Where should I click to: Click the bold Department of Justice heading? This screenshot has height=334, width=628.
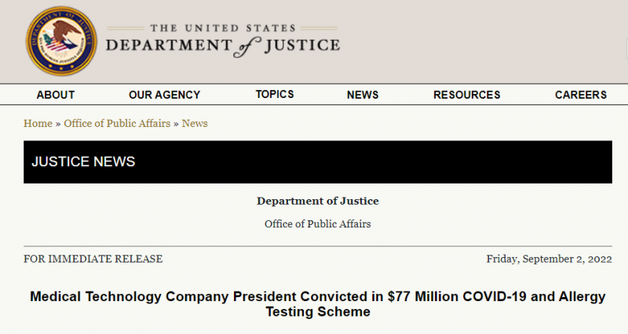pos(318,201)
